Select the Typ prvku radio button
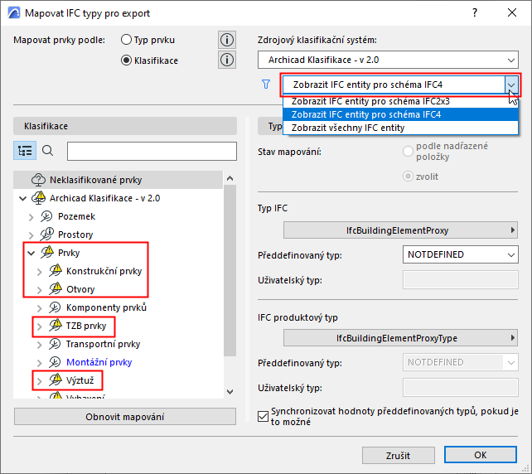Image resolution: width=532 pixels, height=474 pixels. point(126,40)
